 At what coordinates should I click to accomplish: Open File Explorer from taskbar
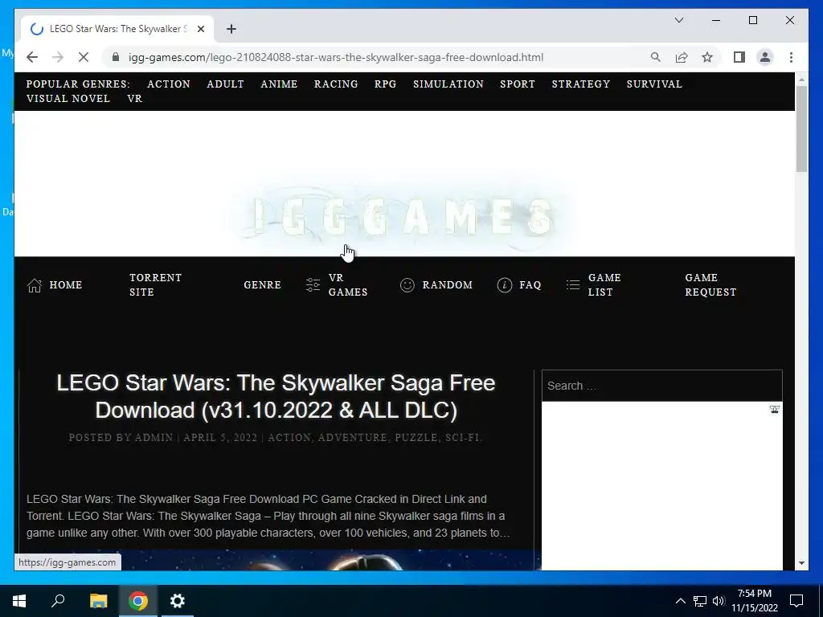pos(98,601)
